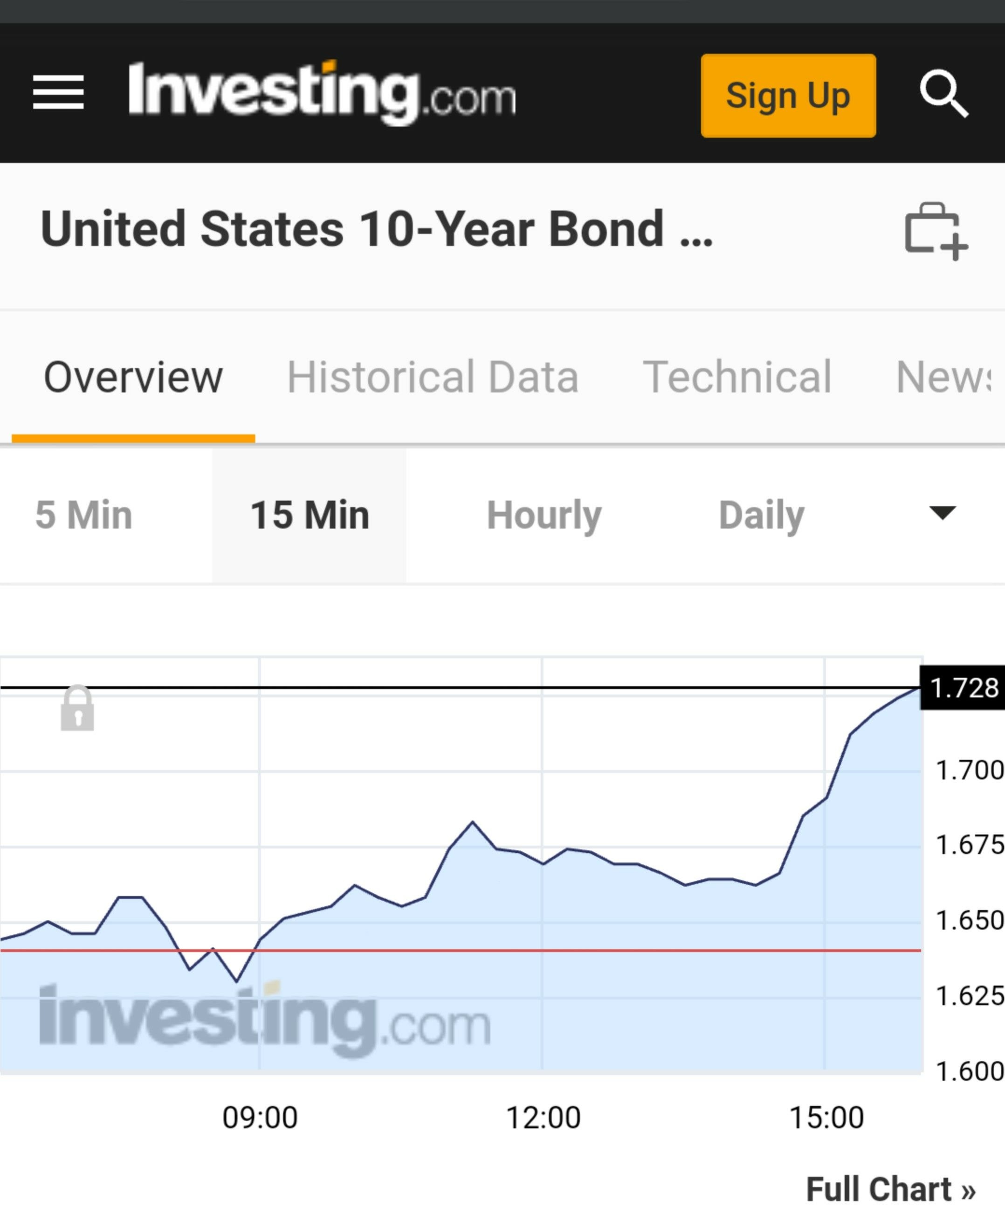
Task: Select the 15 Min chart interval
Action: coord(310,515)
